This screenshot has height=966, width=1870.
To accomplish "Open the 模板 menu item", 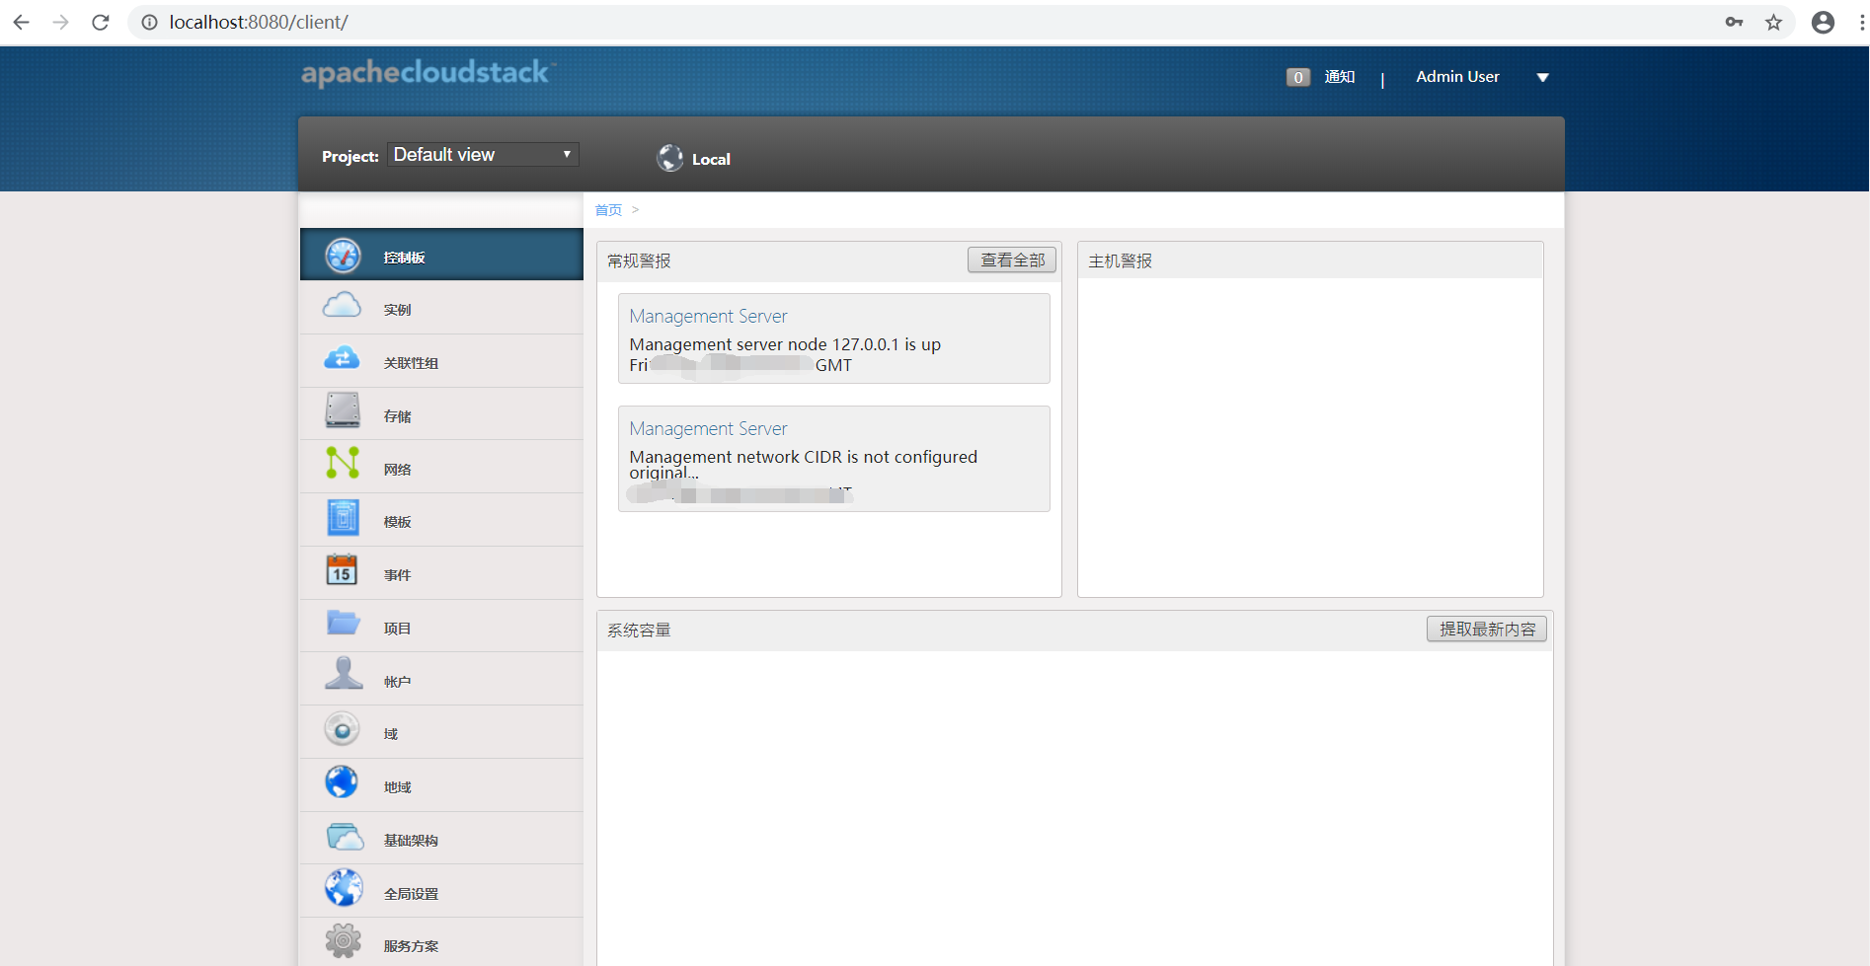I will (441, 520).
